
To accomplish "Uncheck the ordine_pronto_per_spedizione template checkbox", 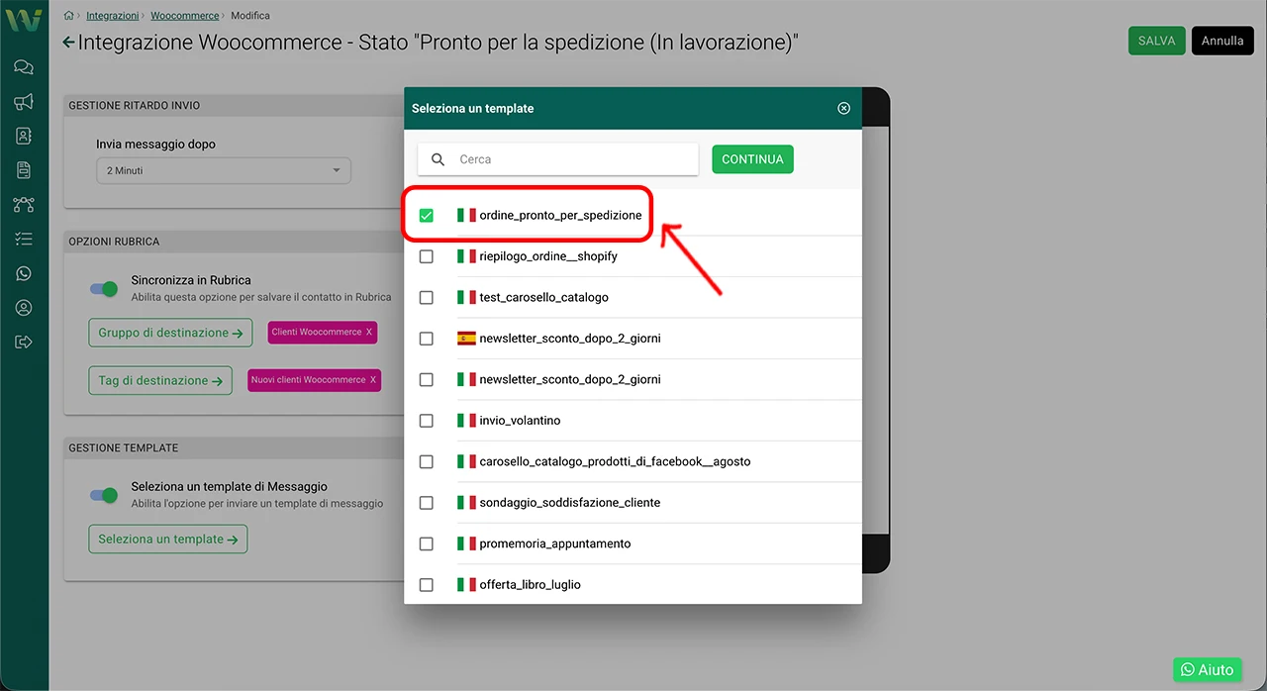I will point(427,215).
